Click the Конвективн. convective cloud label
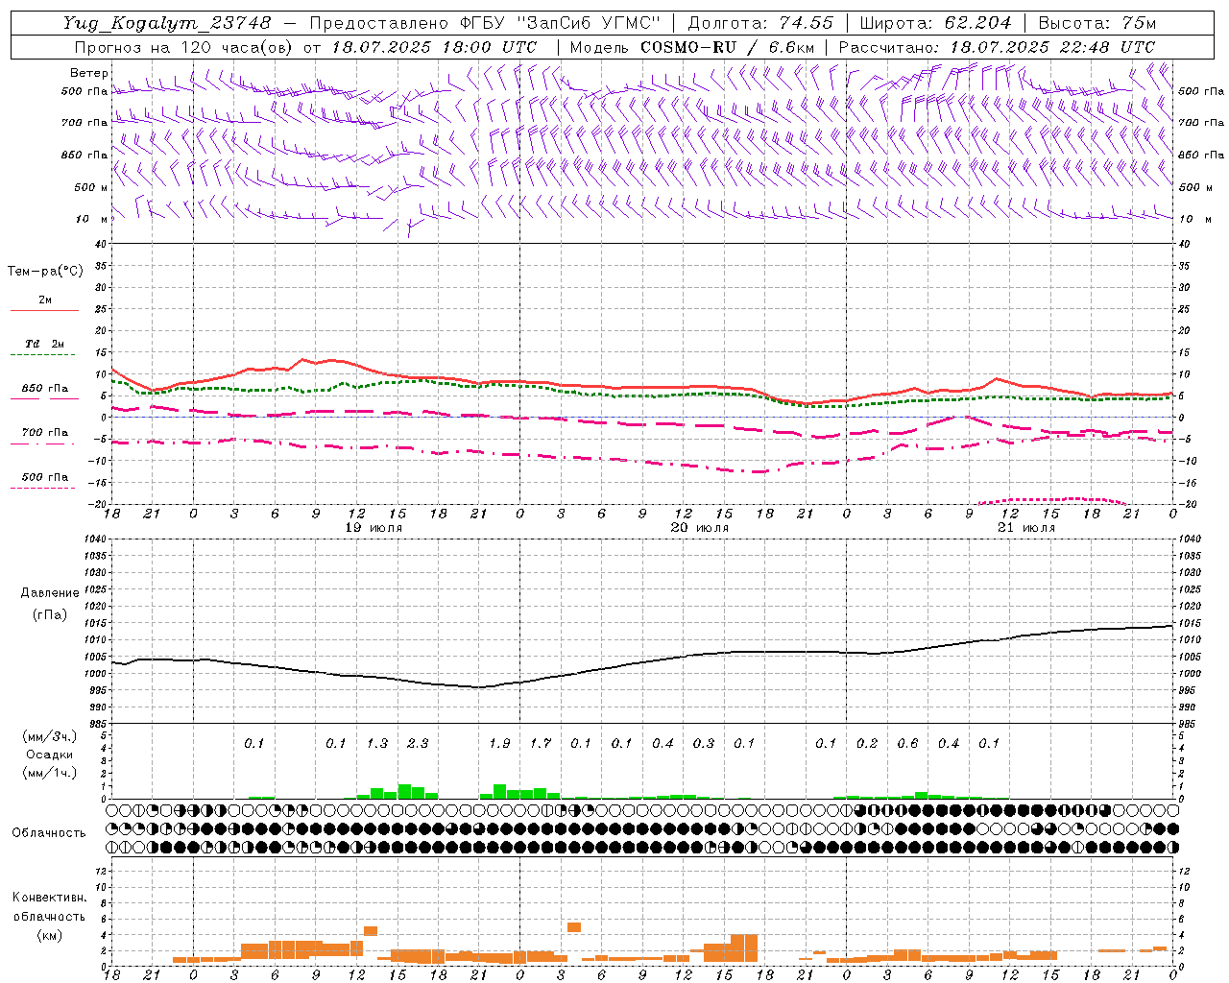The height and width of the screenshot is (983, 1229). (49, 898)
